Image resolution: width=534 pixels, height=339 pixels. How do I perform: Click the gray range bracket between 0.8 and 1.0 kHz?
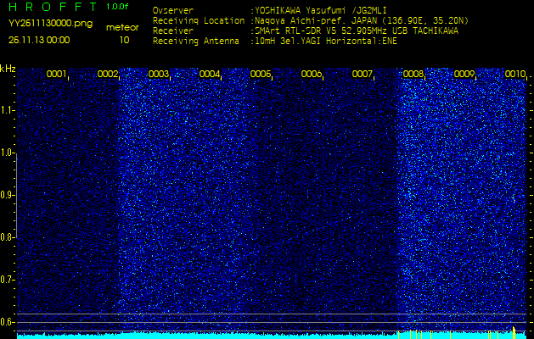(x=16, y=196)
